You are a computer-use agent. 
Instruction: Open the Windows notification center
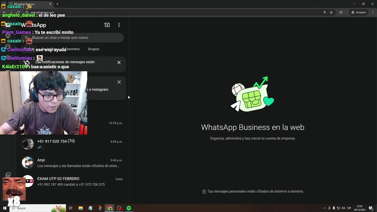click(x=371, y=208)
